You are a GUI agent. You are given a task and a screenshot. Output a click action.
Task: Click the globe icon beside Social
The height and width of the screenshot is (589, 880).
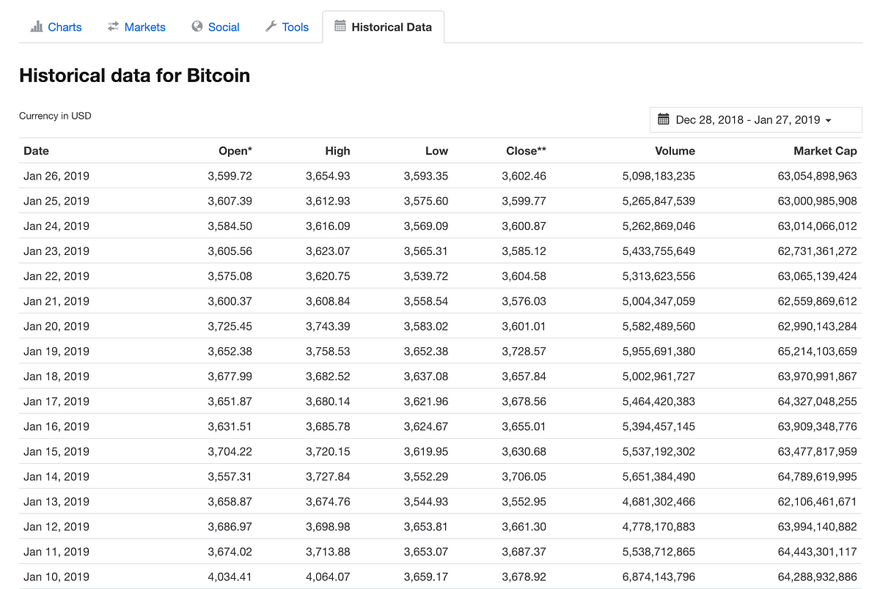point(197,27)
